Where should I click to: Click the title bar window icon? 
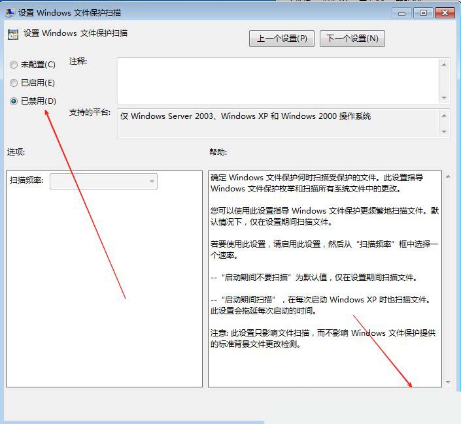click(x=10, y=12)
